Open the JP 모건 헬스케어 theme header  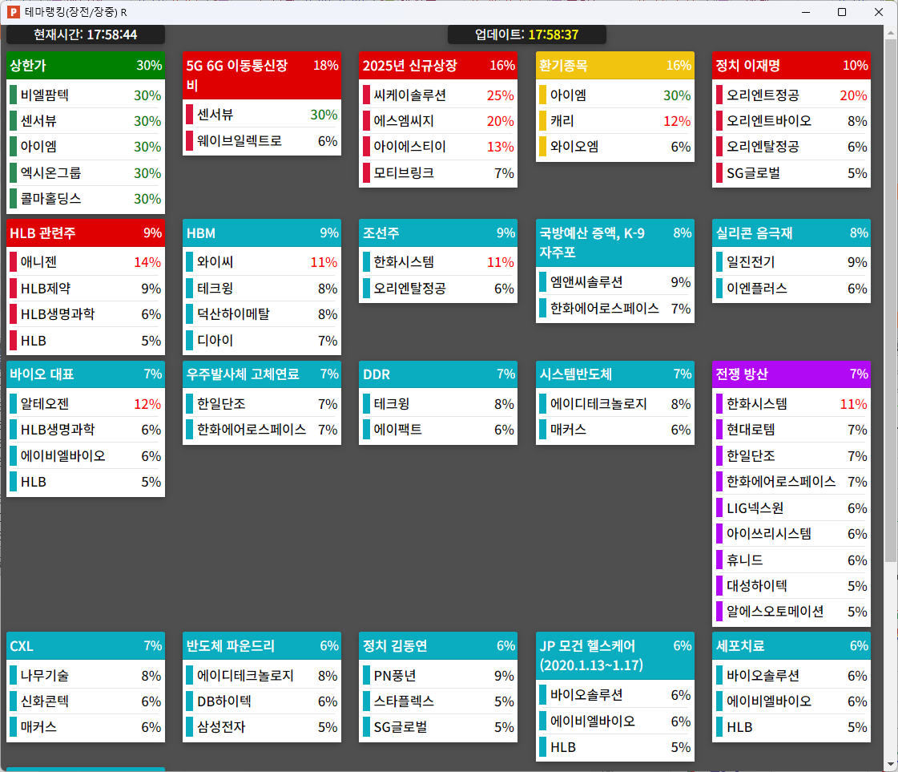tap(615, 656)
